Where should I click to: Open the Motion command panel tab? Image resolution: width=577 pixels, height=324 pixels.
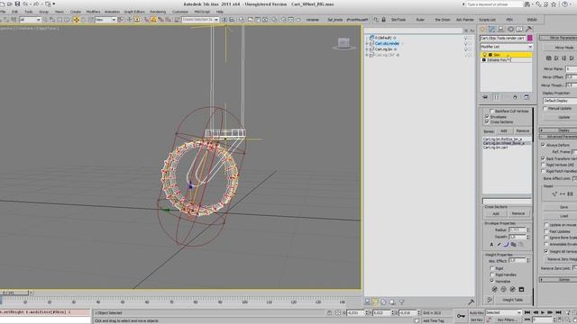[x=510, y=30]
